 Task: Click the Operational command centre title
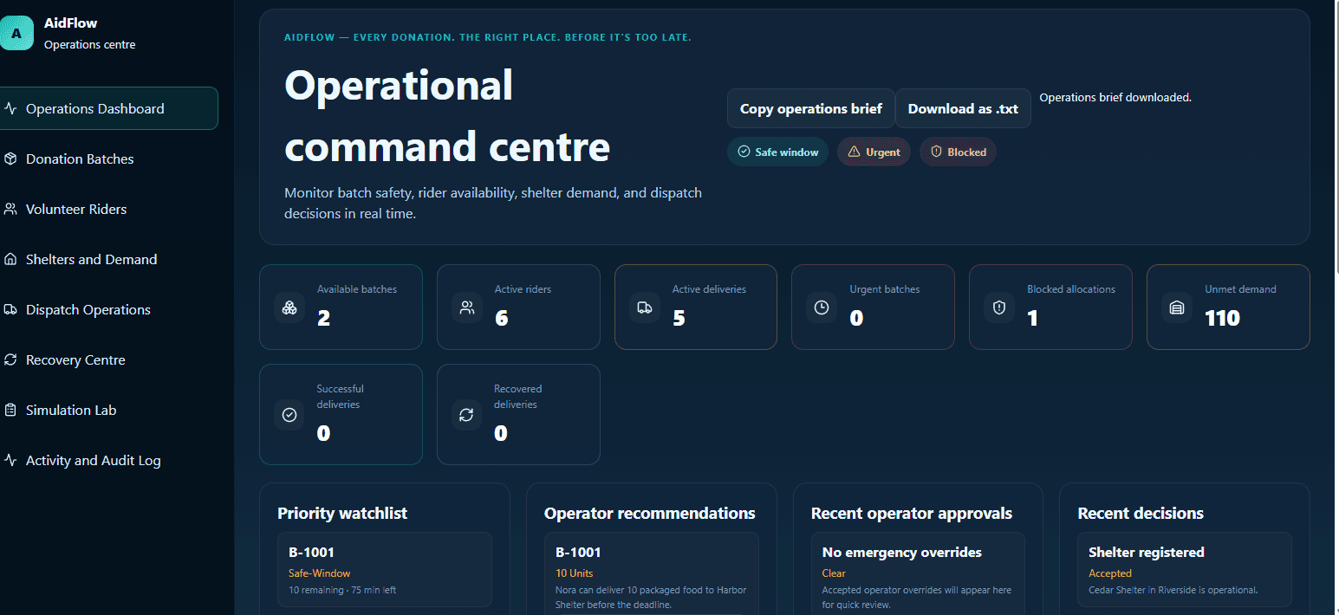[447, 116]
